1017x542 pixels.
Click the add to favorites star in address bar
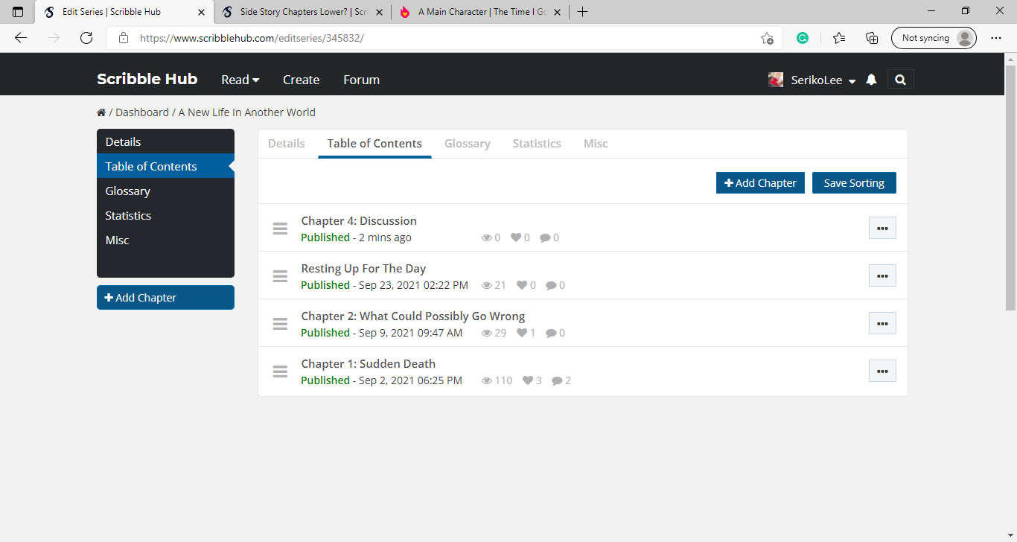tap(767, 38)
